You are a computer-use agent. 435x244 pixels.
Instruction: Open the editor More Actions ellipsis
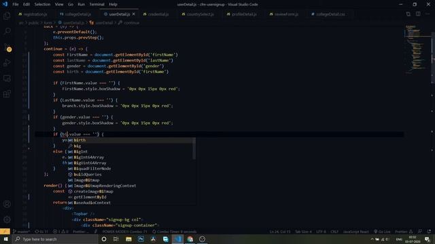pos(428,14)
